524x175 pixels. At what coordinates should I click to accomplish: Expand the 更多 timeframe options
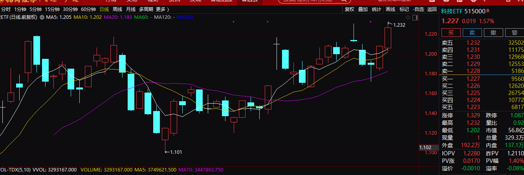coord(163,9)
